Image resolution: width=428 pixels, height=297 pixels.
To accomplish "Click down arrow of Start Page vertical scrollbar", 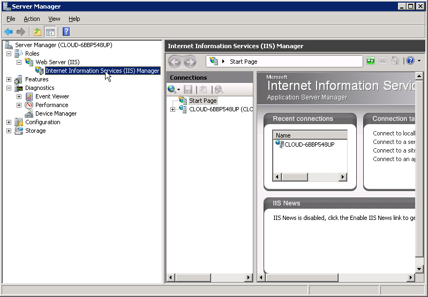I will coord(419,269).
